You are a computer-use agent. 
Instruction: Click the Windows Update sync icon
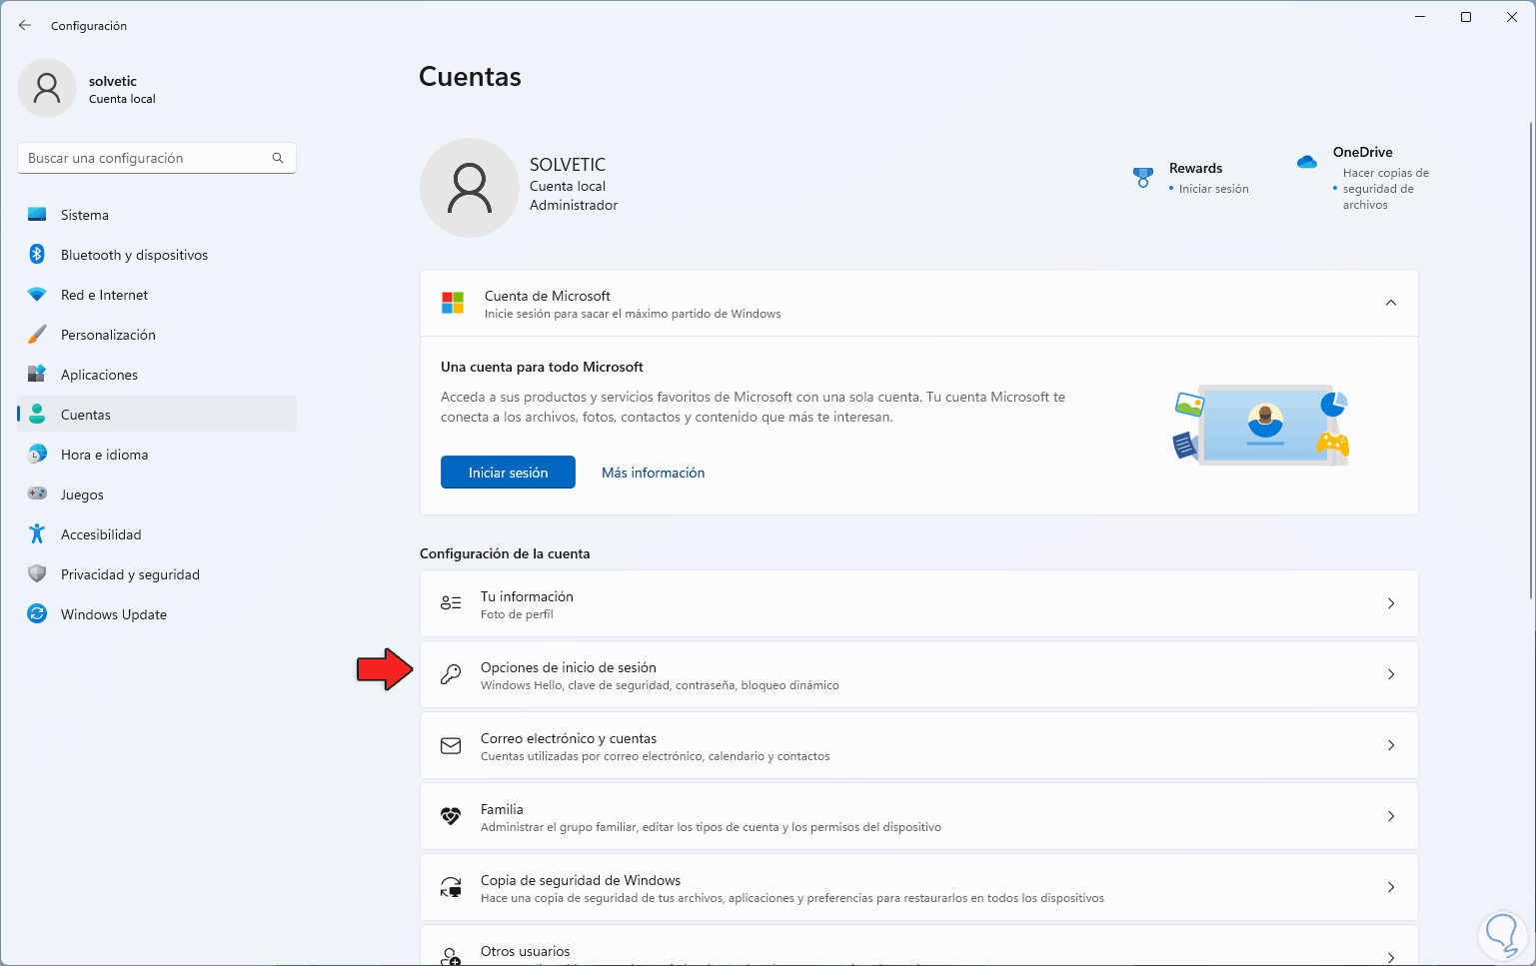[37, 614]
